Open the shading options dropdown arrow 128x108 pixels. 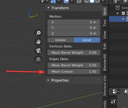pyautogui.click(x=103, y=1)
